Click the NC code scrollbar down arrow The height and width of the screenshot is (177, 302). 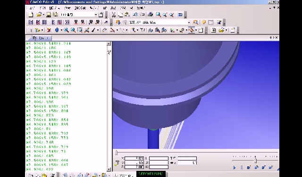(109, 169)
